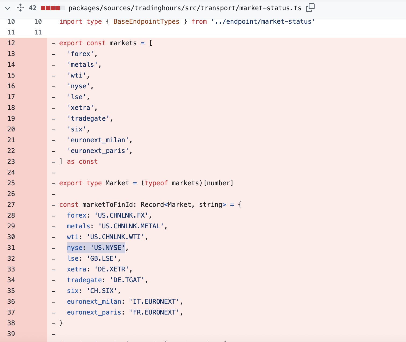Select line number 12 in the left gutter
This screenshot has height=342, width=406.
(x=11, y=43)
